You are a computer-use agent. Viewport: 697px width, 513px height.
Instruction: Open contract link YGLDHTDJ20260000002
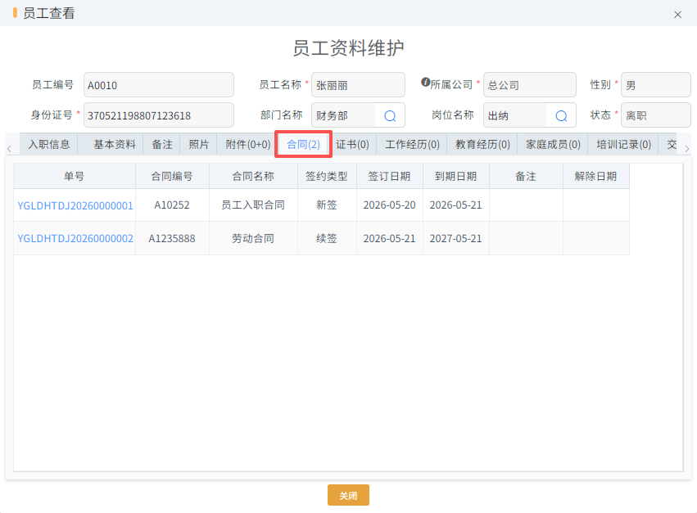point(75,239)
